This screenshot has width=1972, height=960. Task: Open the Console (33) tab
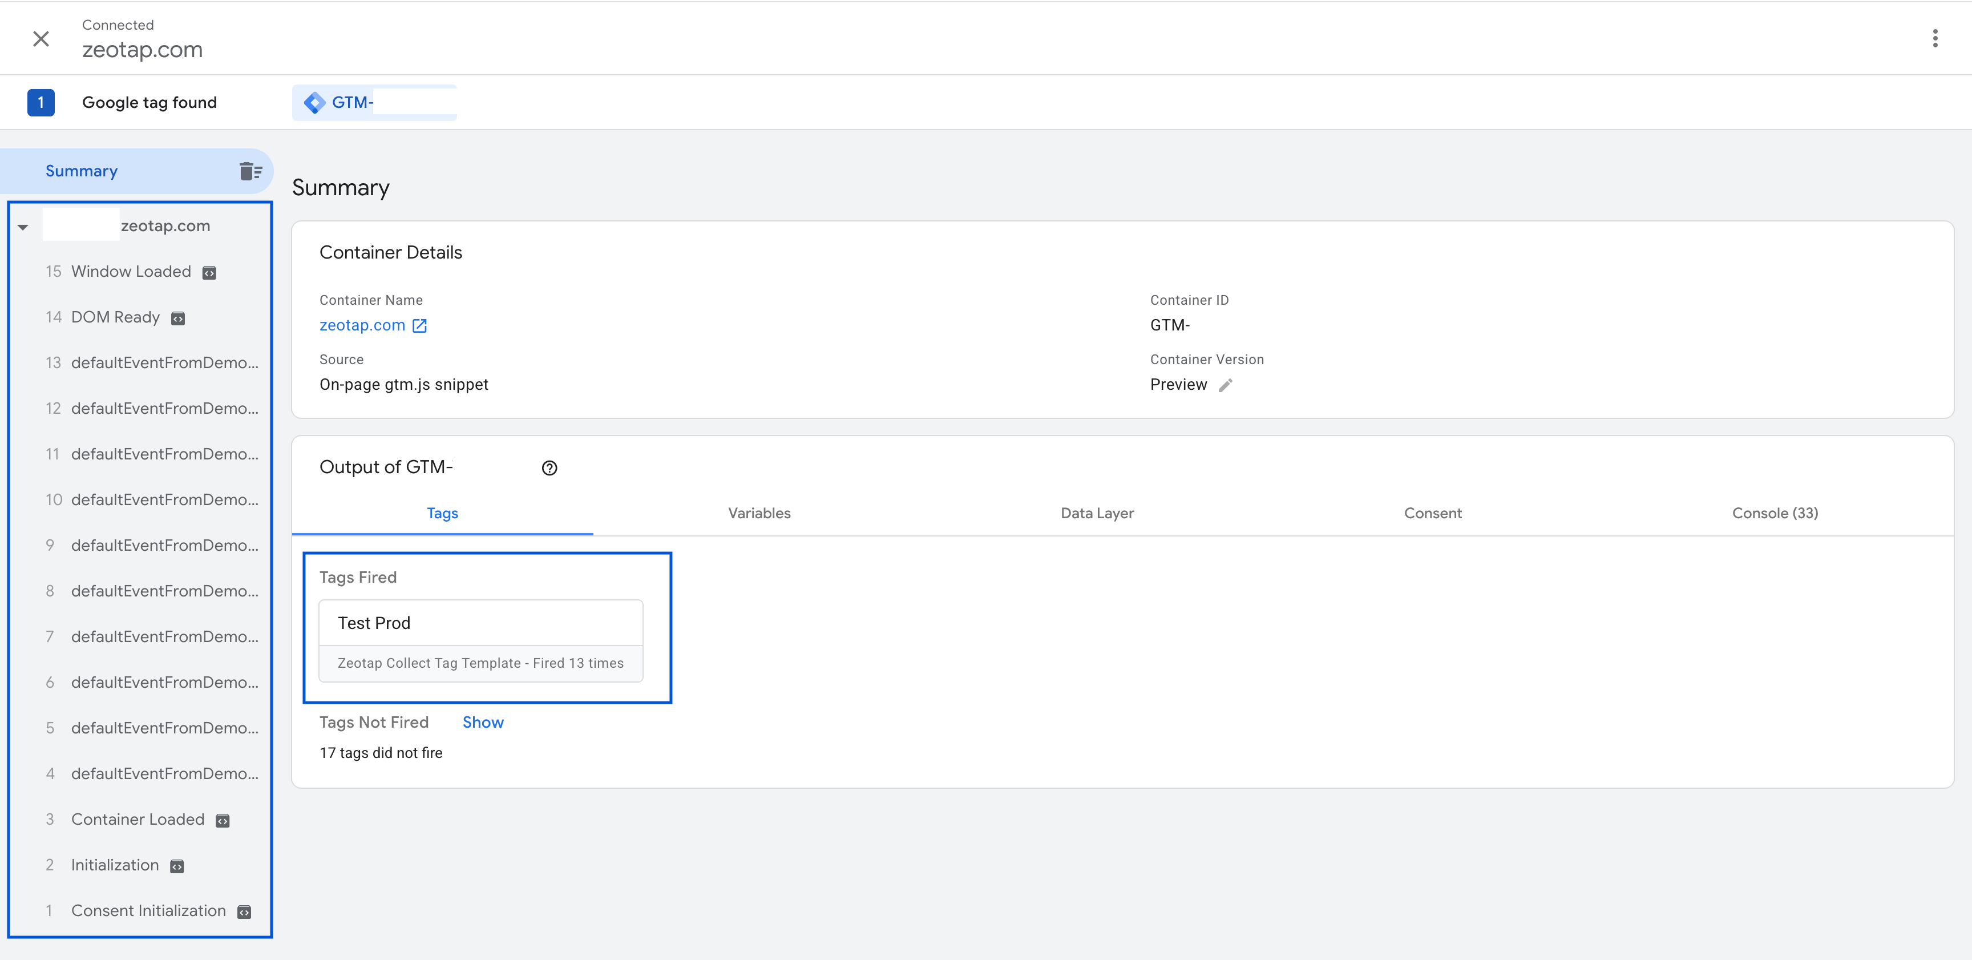coord(1775,513)
